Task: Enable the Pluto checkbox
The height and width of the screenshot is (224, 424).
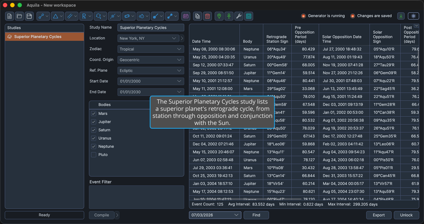Action: coord(94,155)
